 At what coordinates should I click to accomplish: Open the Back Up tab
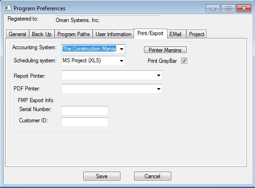point(42,34)
